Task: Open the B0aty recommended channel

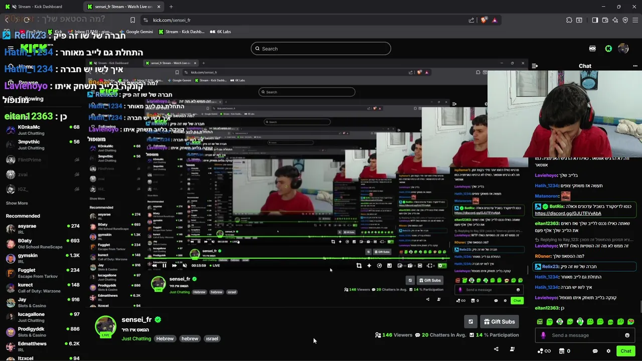Action: pos(43,244)
